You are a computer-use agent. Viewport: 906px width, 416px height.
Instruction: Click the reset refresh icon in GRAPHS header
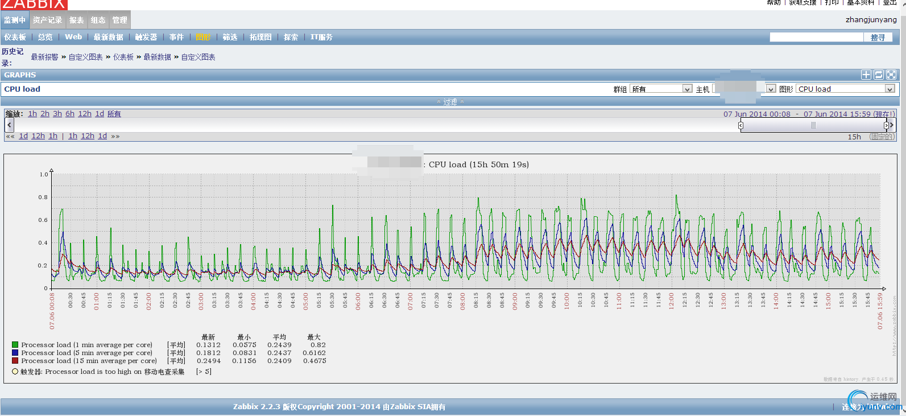879,75
